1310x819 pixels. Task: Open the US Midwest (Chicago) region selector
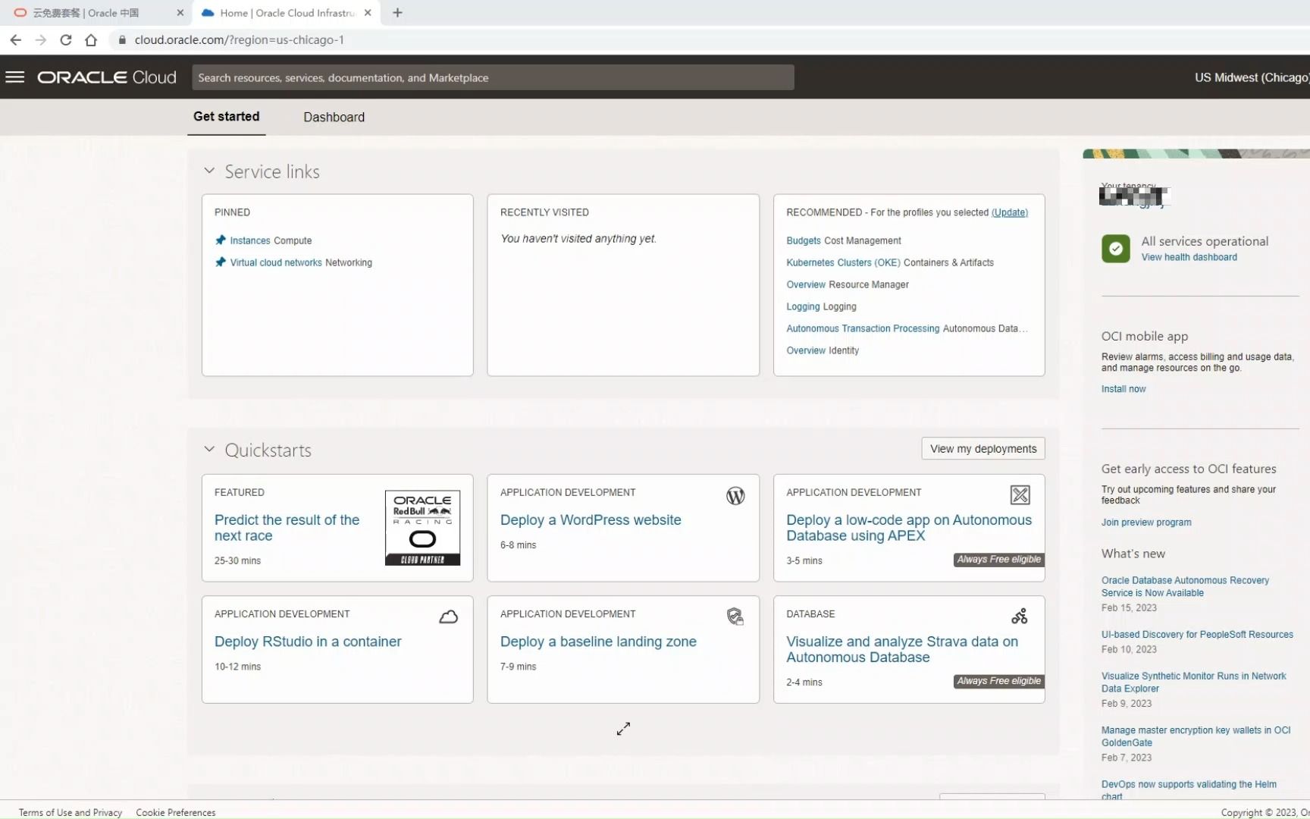1252,77
